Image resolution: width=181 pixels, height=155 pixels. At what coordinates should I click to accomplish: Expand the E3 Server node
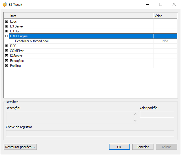[6, 26]
